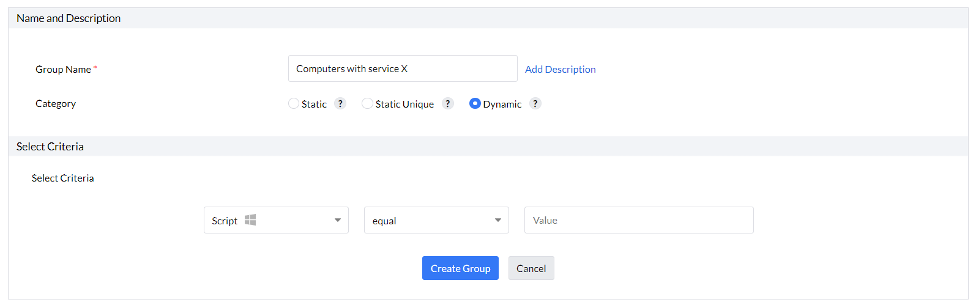Select the Dynamic category radio button

tap(475, 104)
